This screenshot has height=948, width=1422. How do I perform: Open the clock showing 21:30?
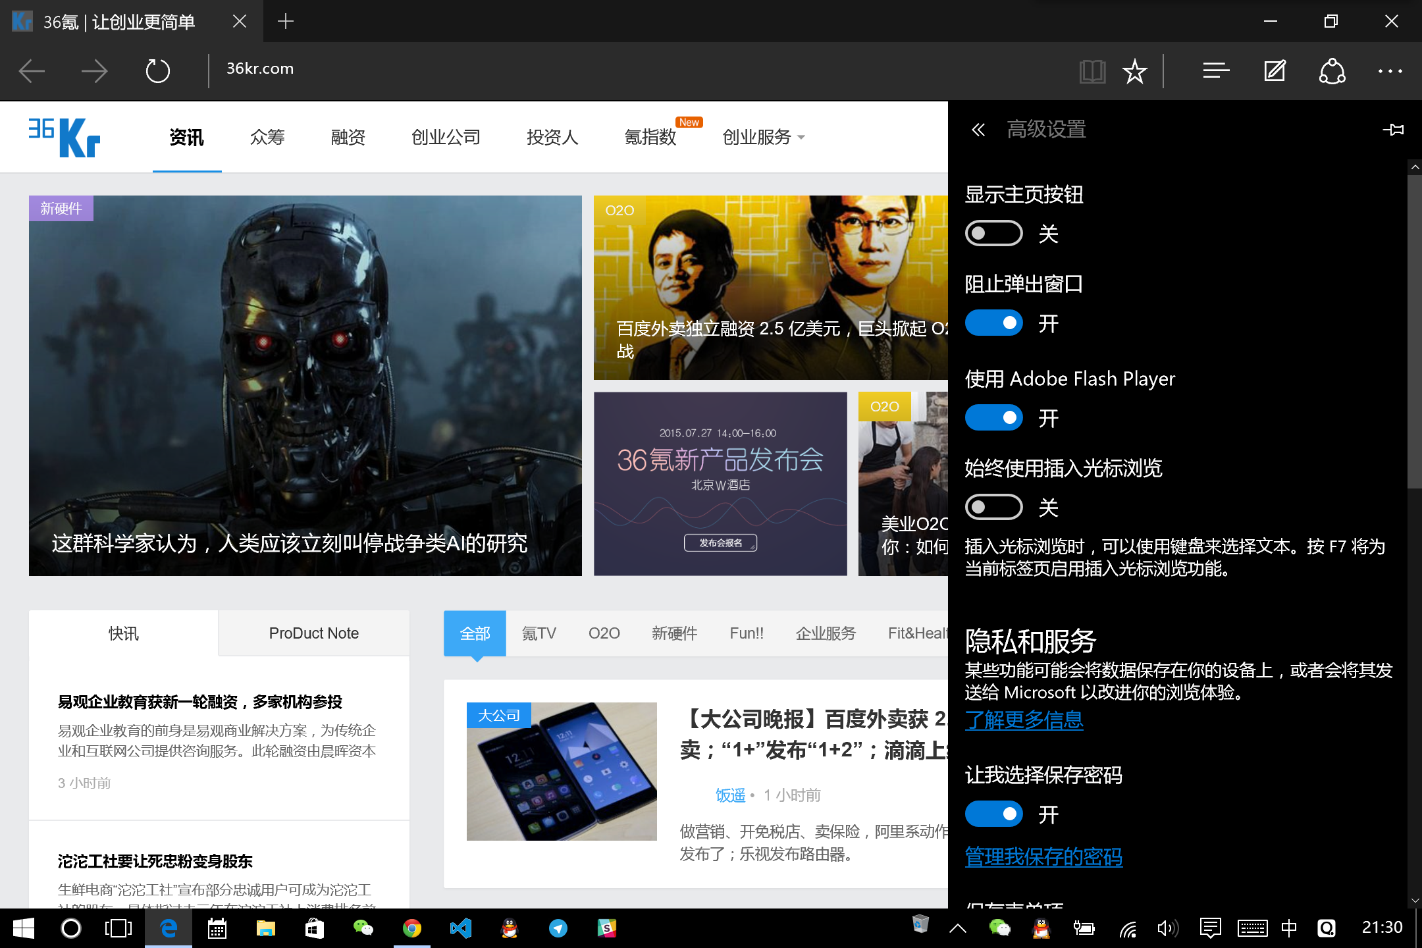(x=1381, y=927)
